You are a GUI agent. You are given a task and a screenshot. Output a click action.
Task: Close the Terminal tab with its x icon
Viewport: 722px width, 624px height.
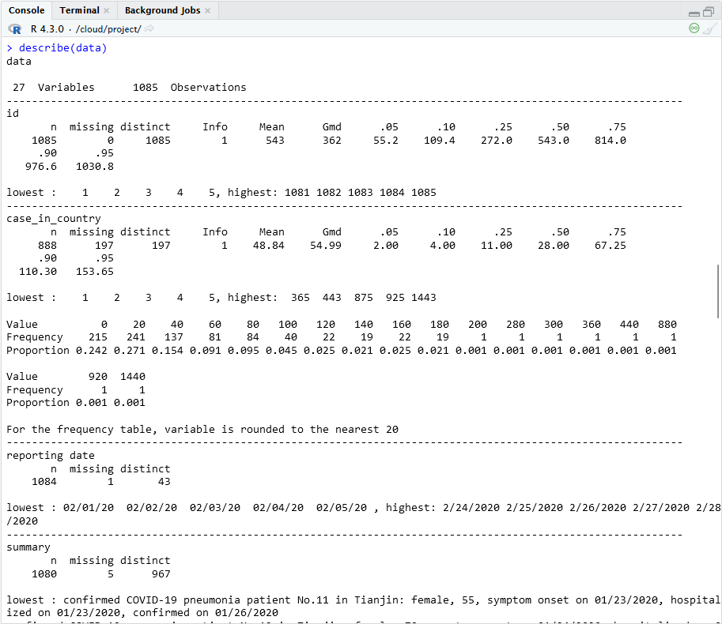tap(105, 10)
